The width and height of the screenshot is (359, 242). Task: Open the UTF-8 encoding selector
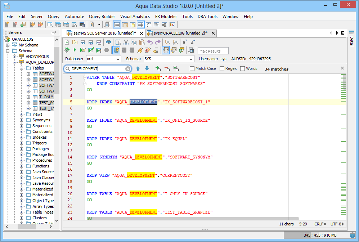337,224
